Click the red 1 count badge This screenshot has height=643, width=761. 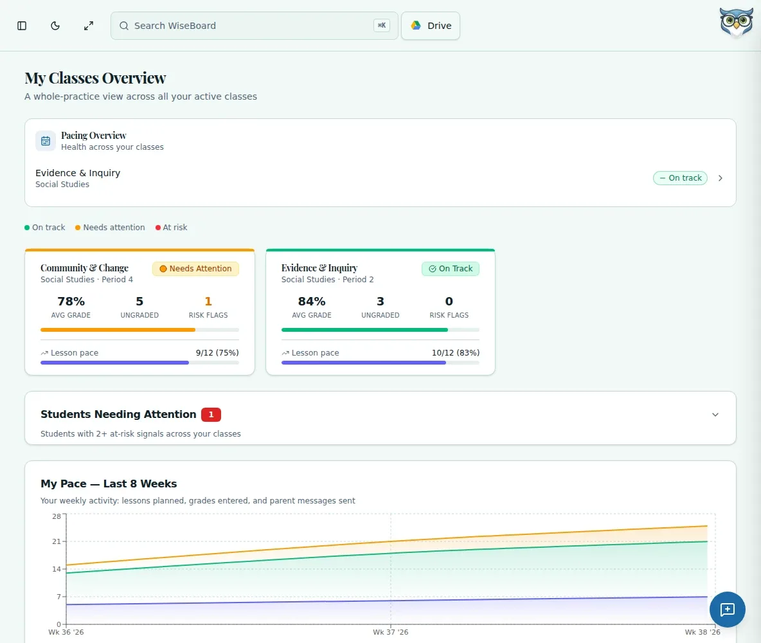pyautogui.click(x=211, y=415)
